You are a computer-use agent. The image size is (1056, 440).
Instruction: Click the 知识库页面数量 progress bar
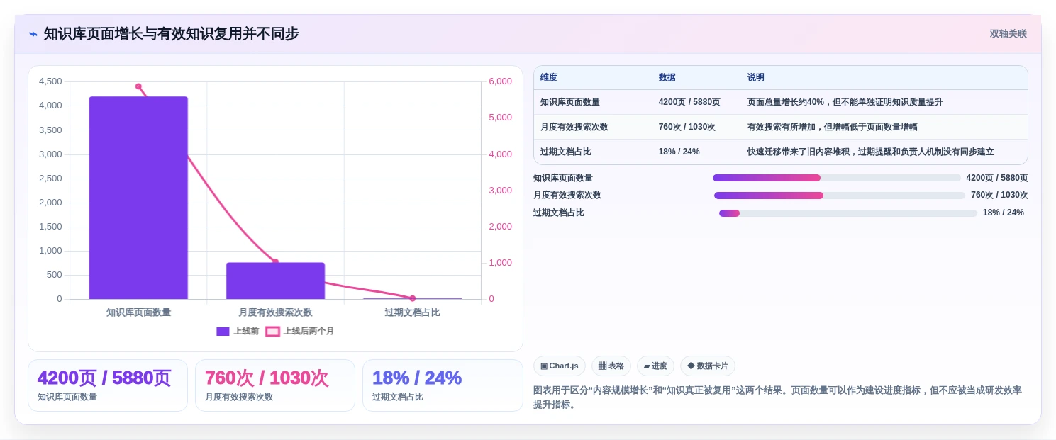pos(837,178)
